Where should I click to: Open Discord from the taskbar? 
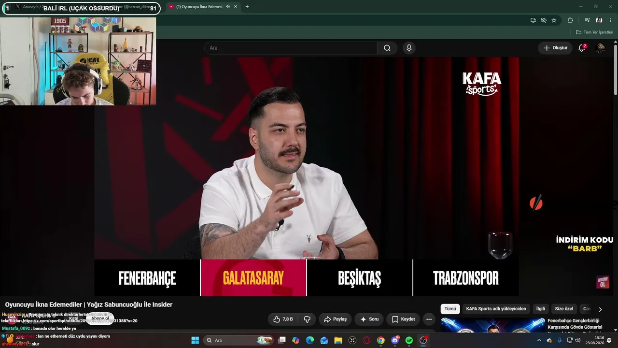(x=395, y=340)
